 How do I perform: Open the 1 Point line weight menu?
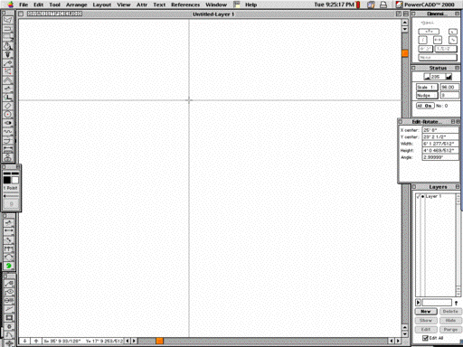(x=11, y=188)
